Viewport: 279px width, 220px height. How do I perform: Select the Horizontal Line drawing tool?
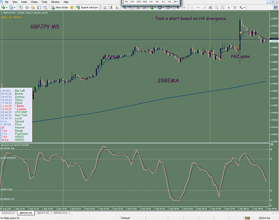[198, 8]
